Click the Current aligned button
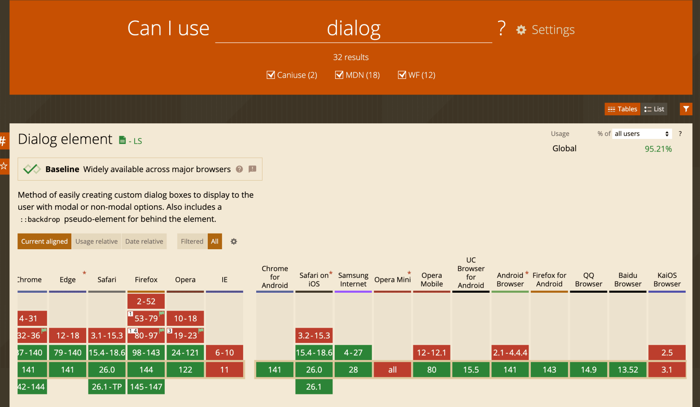Viewport: 700px width, 407px height. [x=44, y=241]
